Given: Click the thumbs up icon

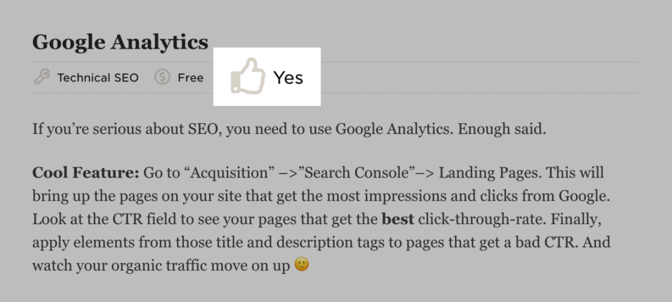Looking at the screenshot, I should tap(248, 76).
